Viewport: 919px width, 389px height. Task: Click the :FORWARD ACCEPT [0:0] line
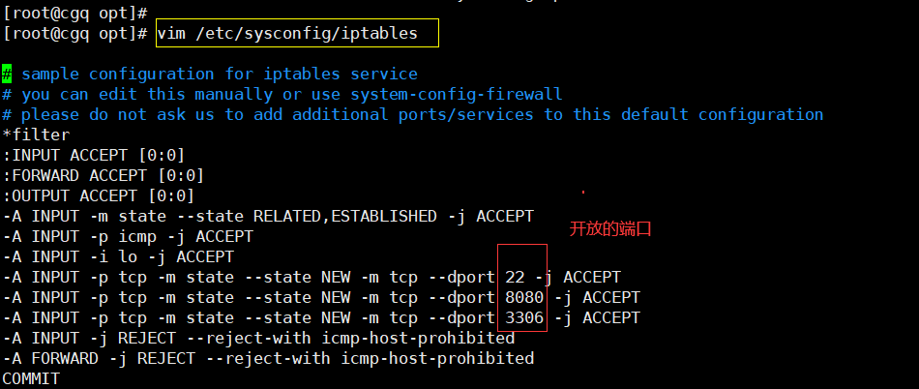pos(104,176)
